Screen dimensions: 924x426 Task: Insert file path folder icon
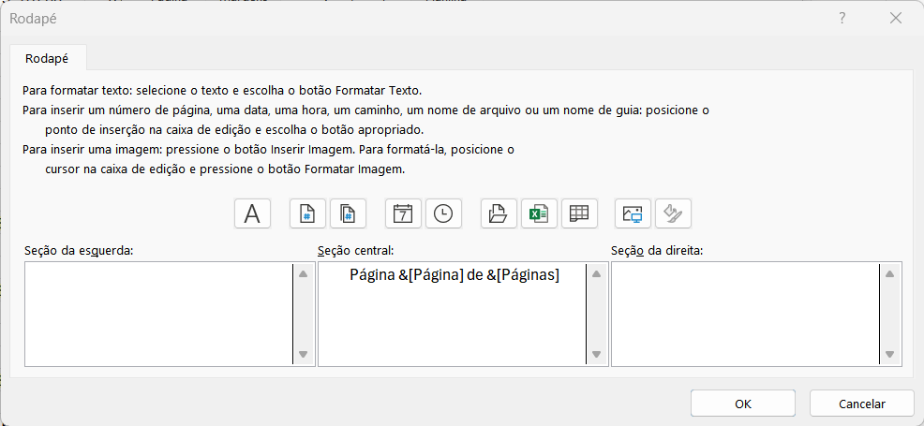499,213
